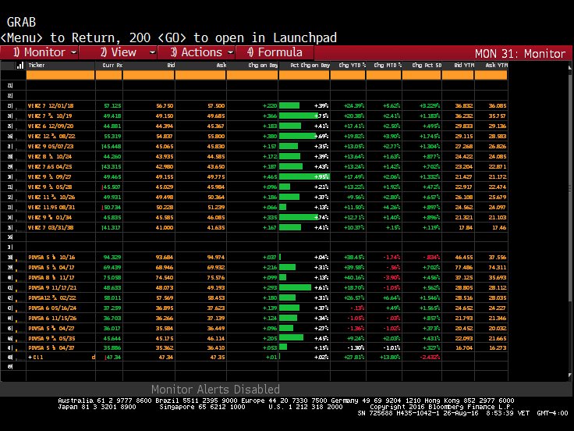Image resolution: width=574 pixels, height=431 pixels.
Task: Click the Pct Chg on Day column header
Action: [x=310, y=66]
